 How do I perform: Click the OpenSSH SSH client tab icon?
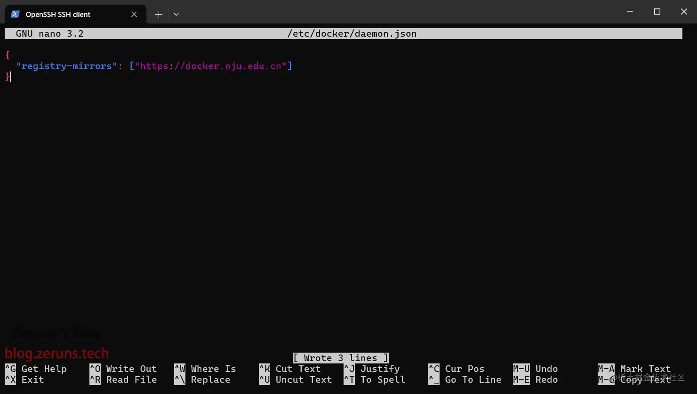click(x=15, y=14)
